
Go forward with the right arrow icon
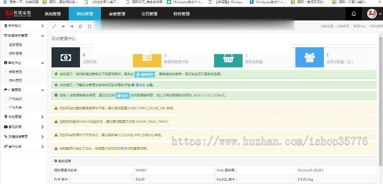(x=72, y=26)
